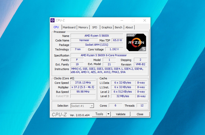The image size is (205, 135).
Task: Click the Tools button
Action: (99, 114)
